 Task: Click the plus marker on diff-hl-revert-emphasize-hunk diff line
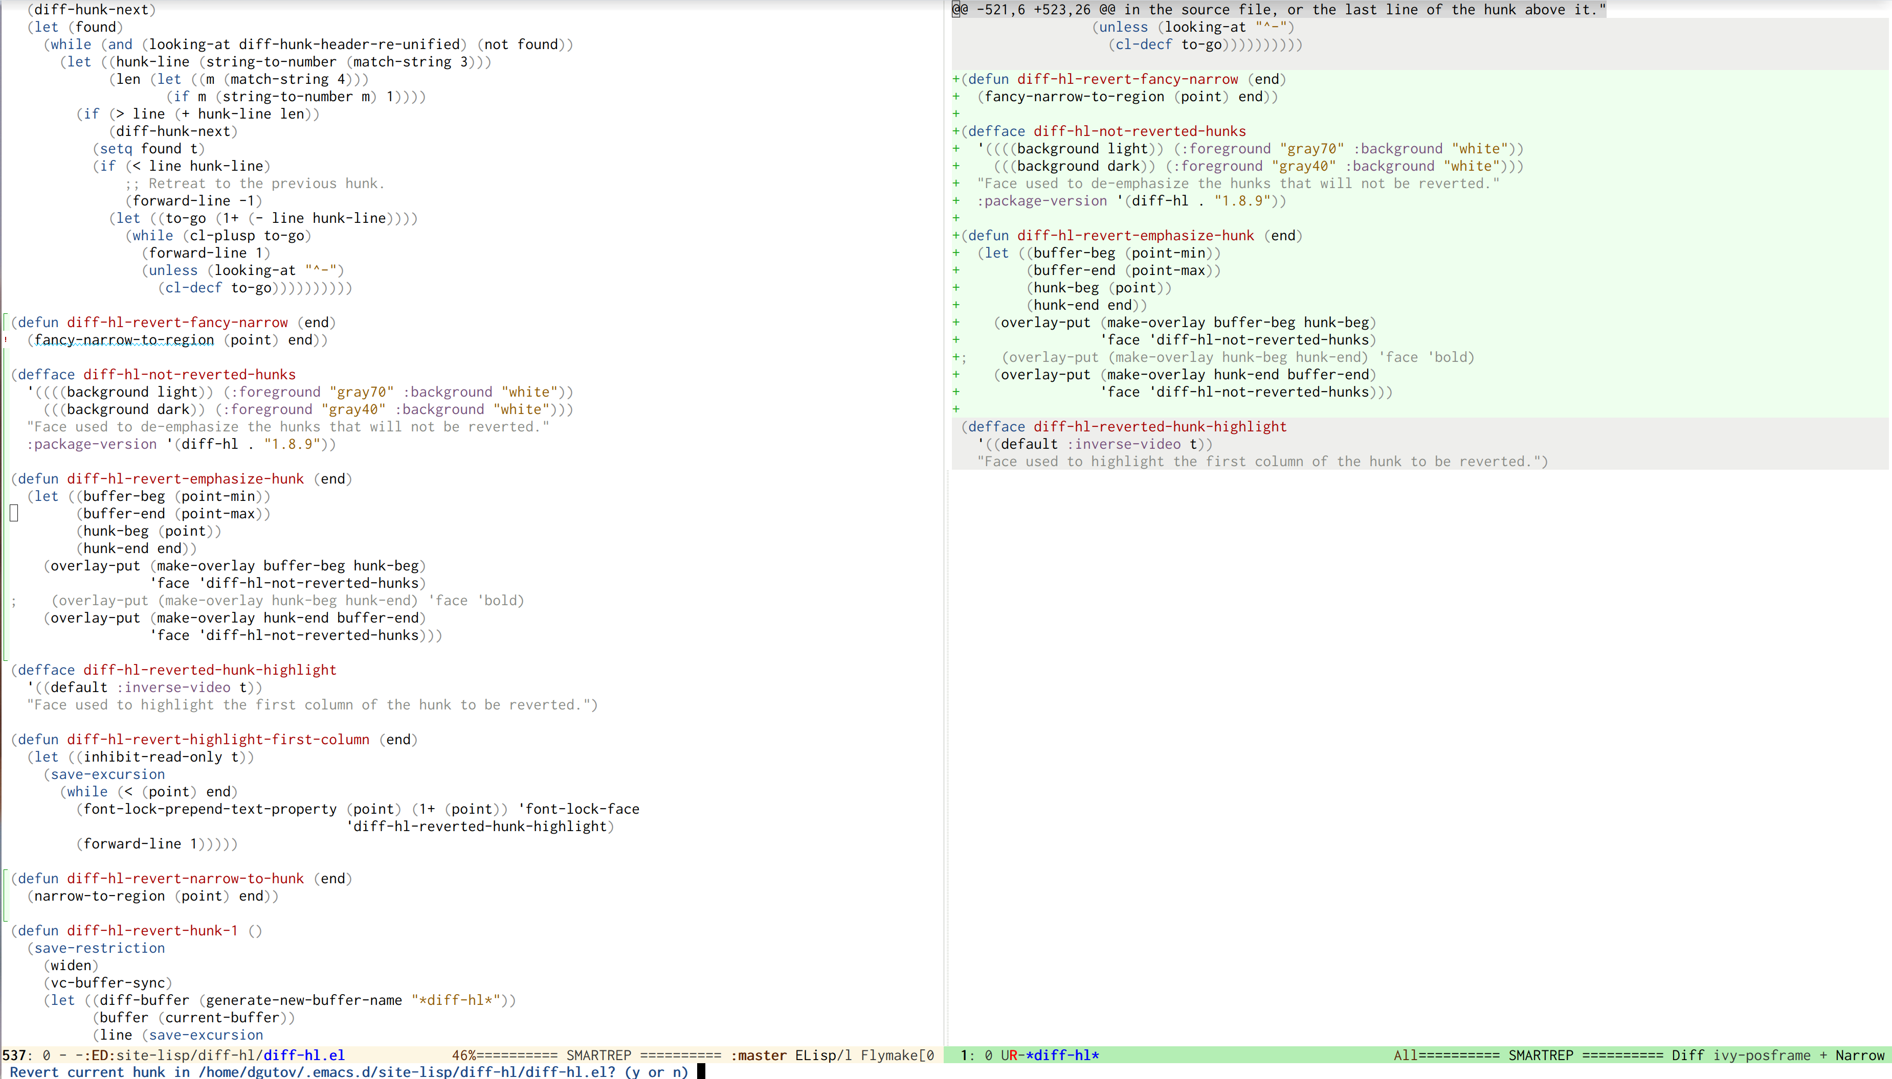click(955, 236)
